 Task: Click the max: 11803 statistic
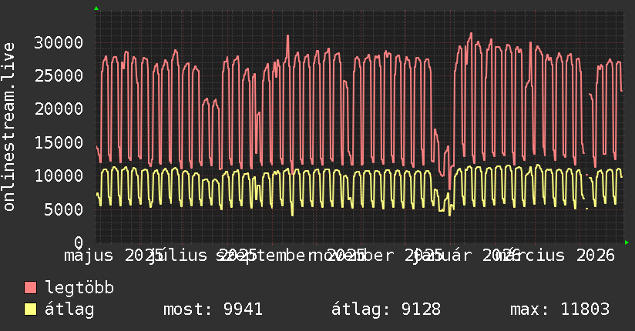click(559, 309)
